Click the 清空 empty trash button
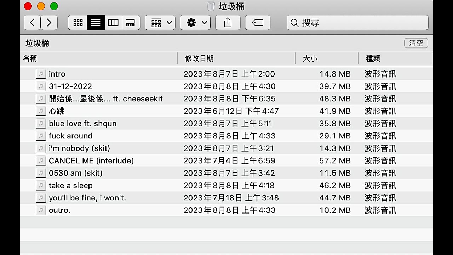Screen dimensions: 453x255 416,43
